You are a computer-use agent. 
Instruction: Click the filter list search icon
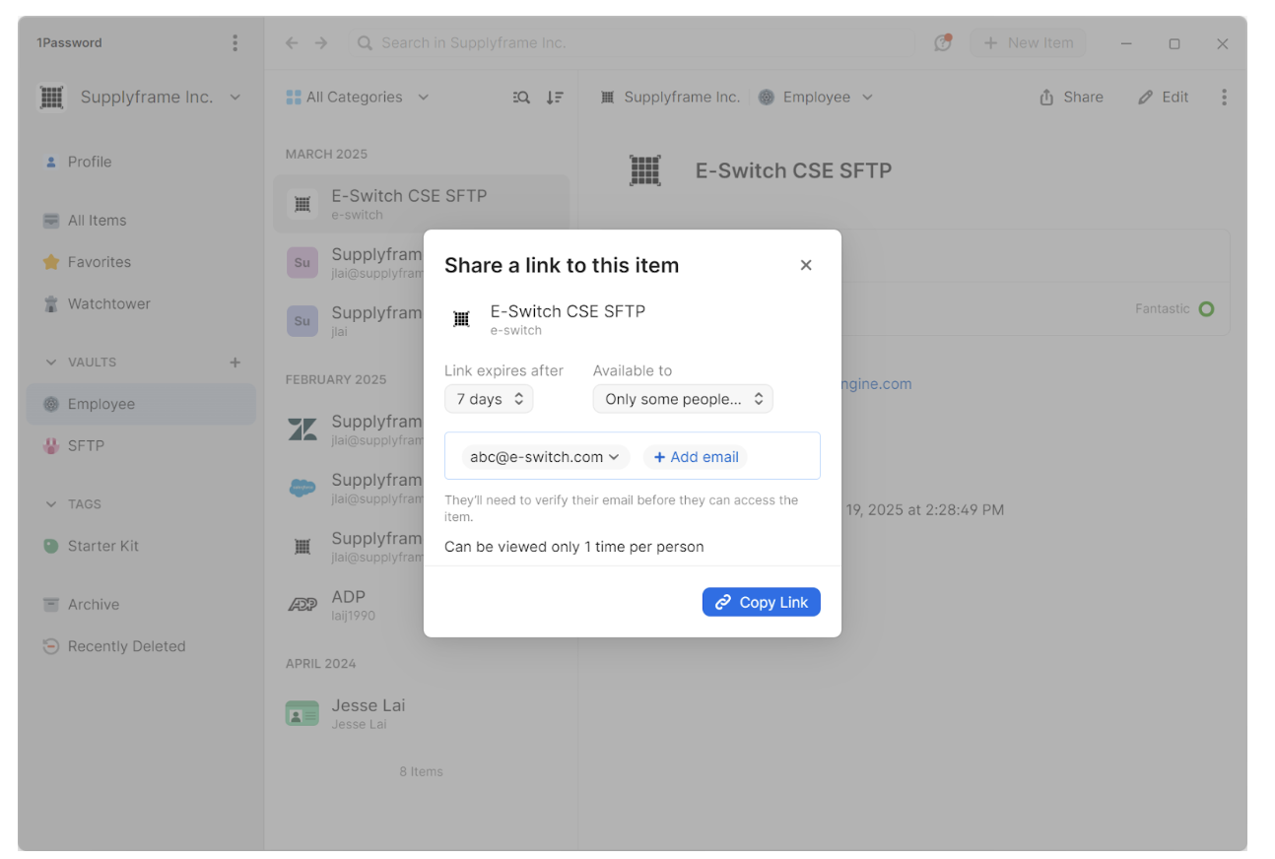[x=522, y=98]
